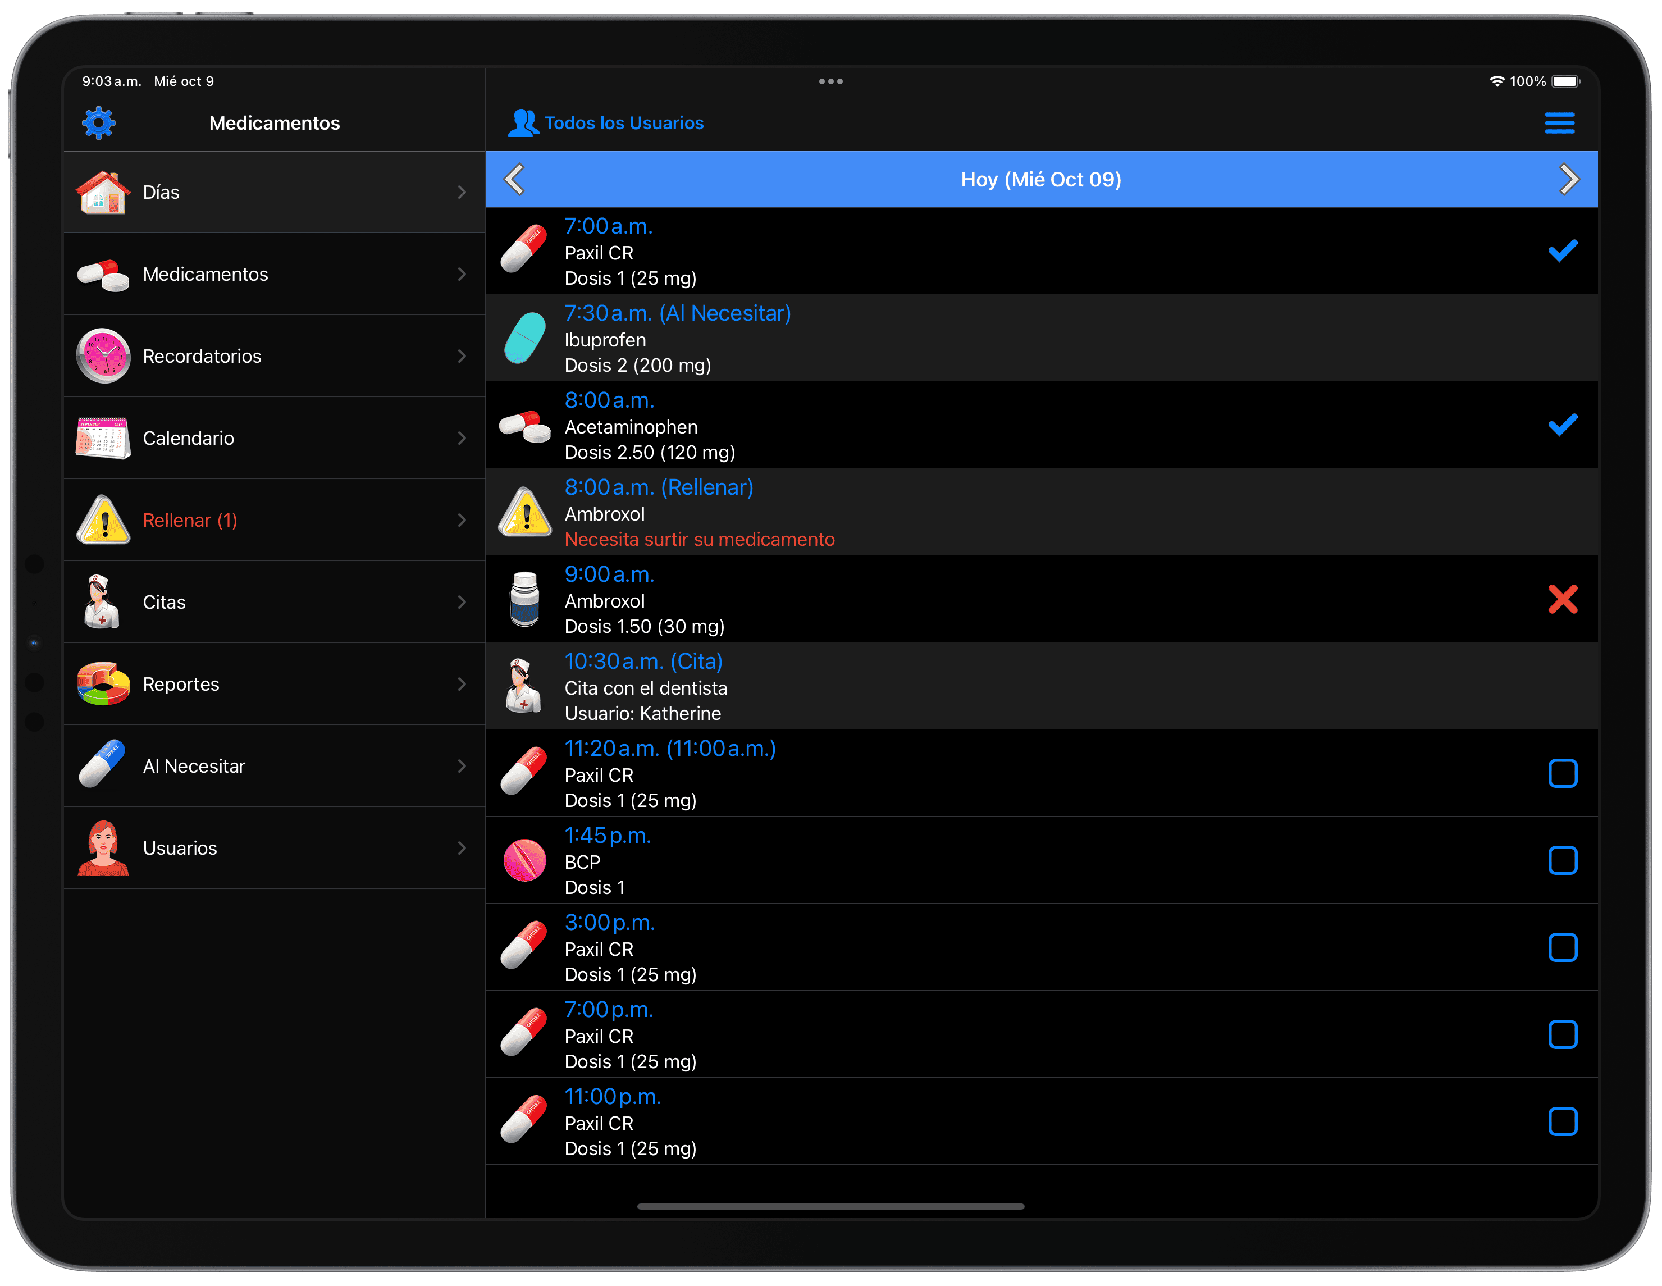Click the warning icon on Ambroxol refill row

525,512
